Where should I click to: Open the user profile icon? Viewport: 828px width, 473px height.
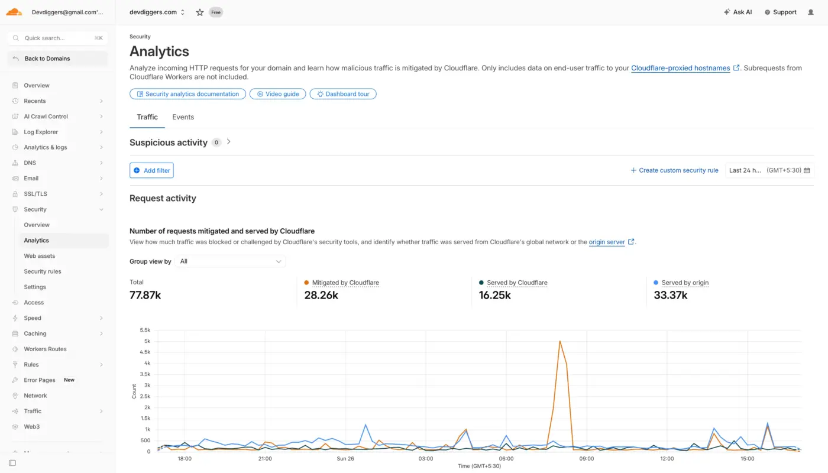tap(811, 12)
